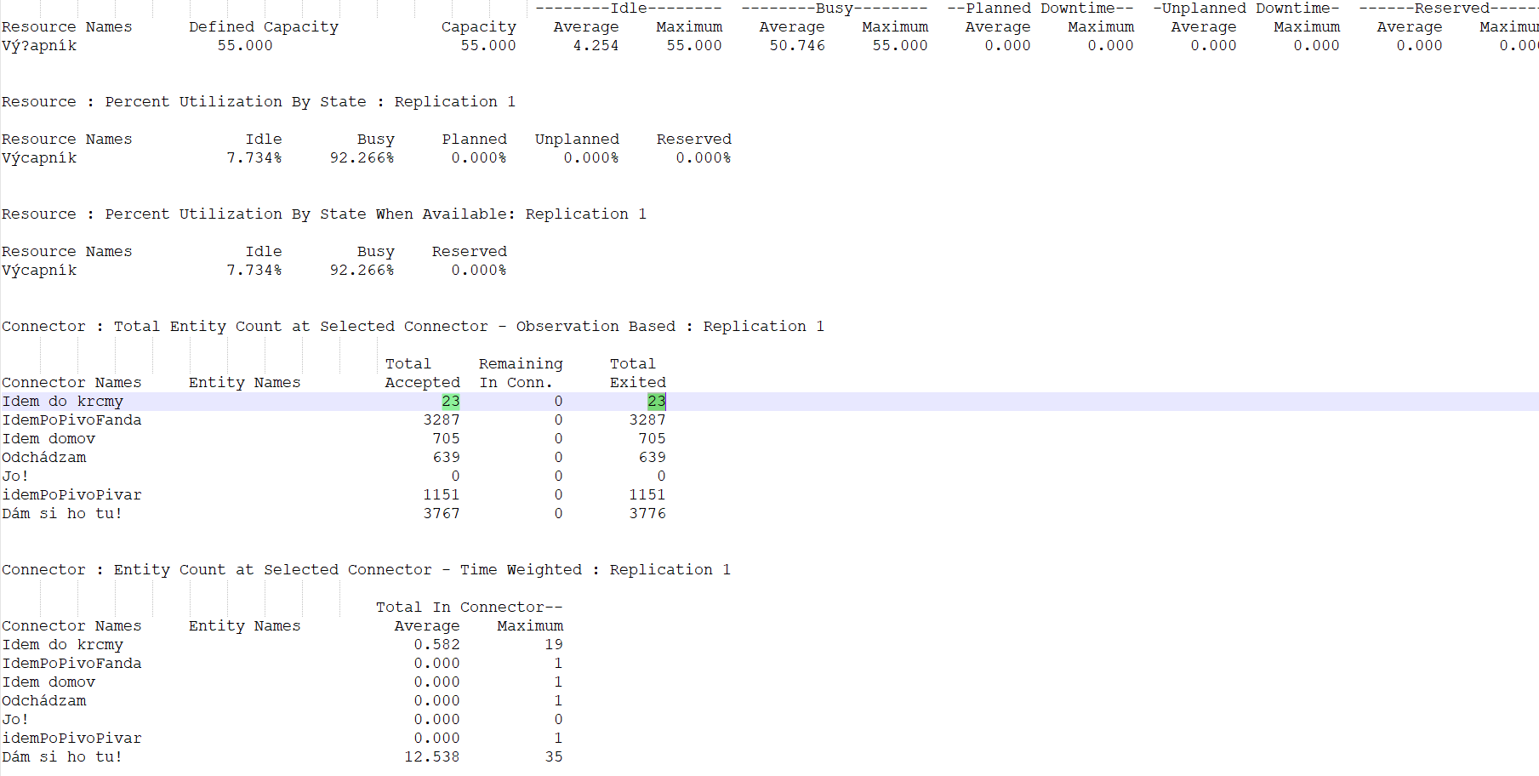1539x776 pixels.
Task: Select the 'Idem domov' connector row
Action: [48, 438]
